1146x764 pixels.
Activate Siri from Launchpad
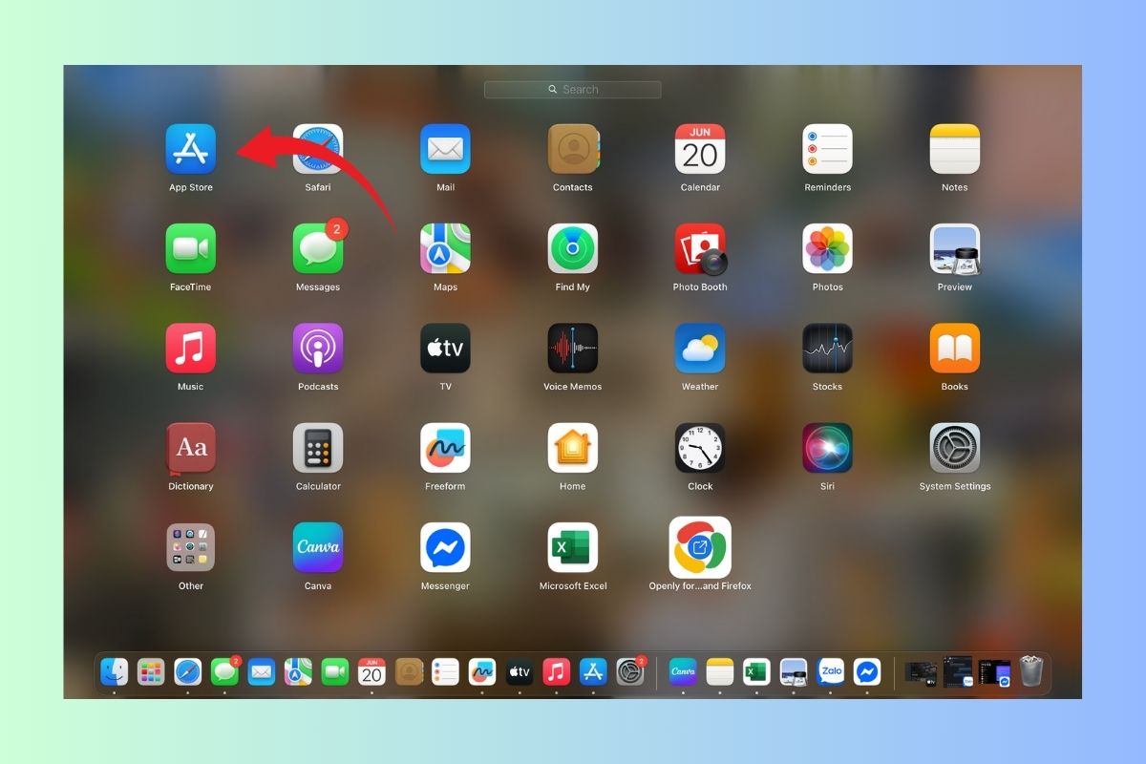coord(827,448)
